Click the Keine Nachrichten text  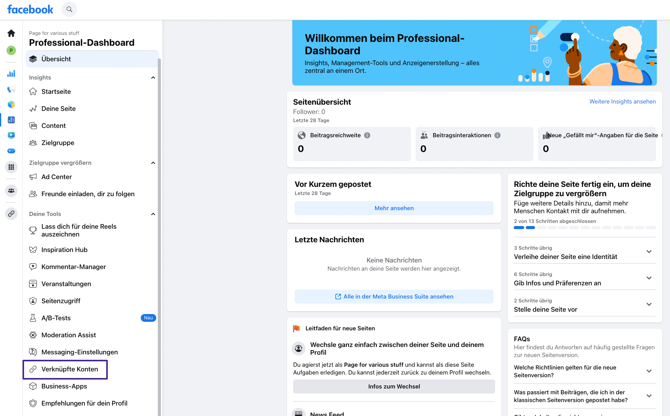(394, 260)
